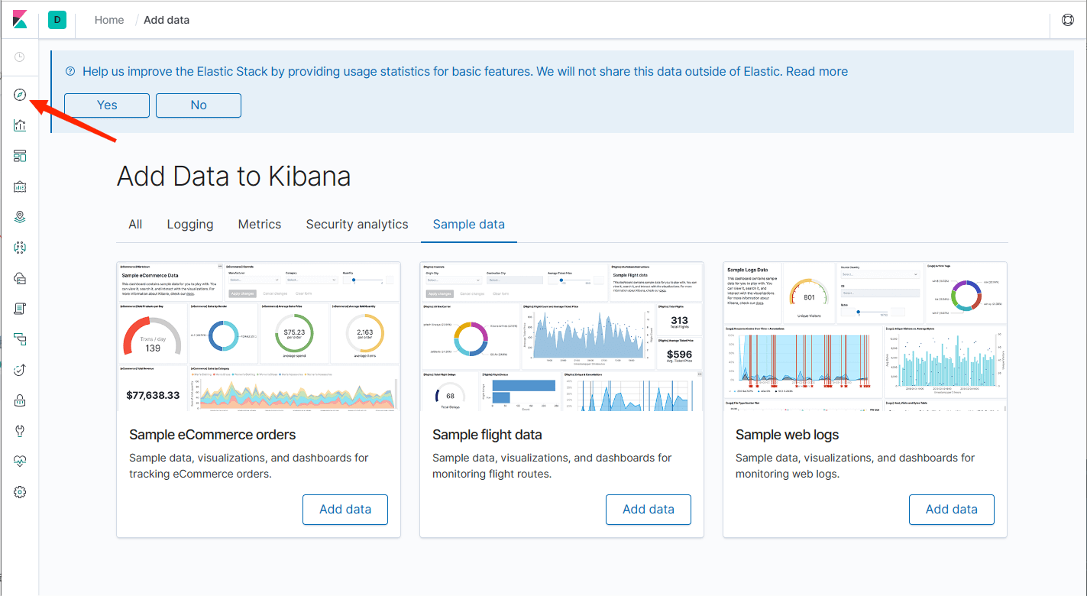Click the Sample web logs preview image
The height and width of the screenshot is (596, 1087).
tap(865, 336)
